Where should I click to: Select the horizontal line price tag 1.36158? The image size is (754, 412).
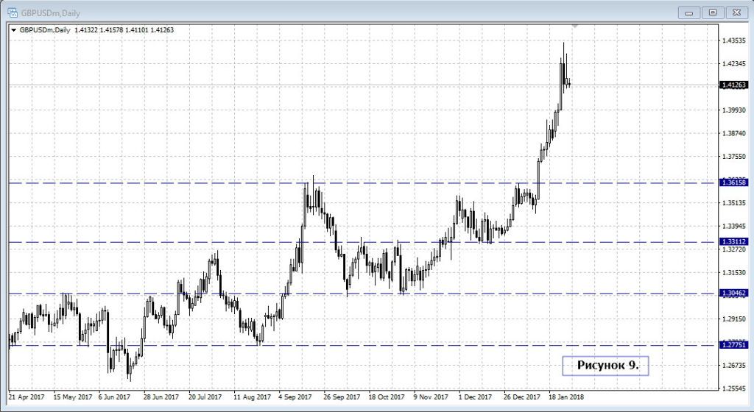(734, 182)
